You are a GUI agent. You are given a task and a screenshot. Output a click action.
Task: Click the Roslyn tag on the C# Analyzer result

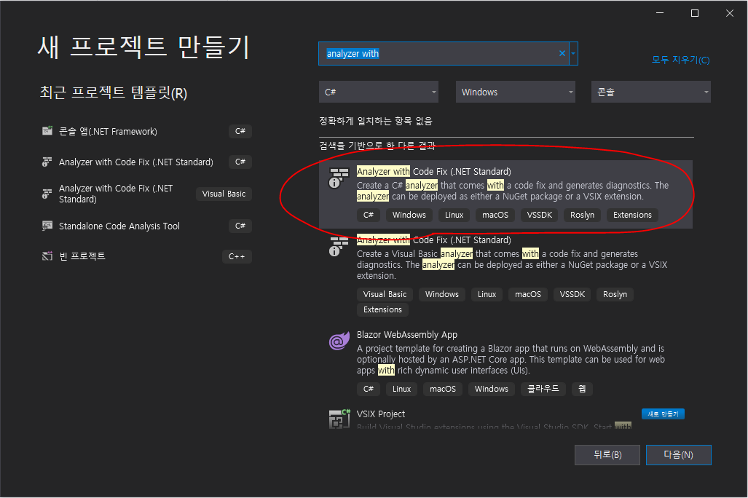582,215
